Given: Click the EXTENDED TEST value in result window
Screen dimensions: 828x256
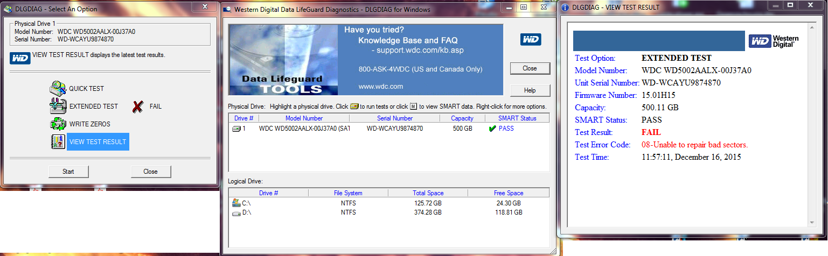Looking at the screenshot, I should (x=677, y=58).
